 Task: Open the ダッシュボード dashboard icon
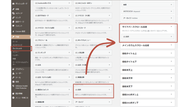[13, 4]
